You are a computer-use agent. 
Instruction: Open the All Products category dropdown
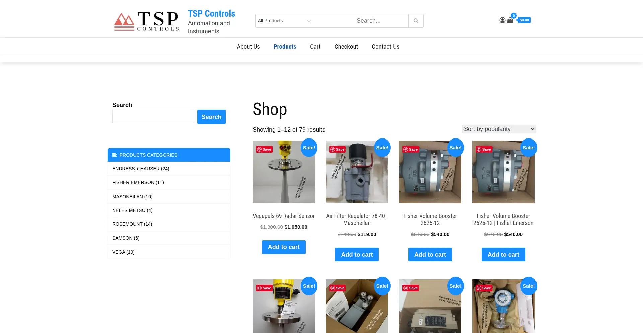tap(285, 21)
